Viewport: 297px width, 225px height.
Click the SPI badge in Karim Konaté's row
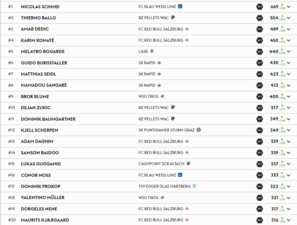click(260, 40)
